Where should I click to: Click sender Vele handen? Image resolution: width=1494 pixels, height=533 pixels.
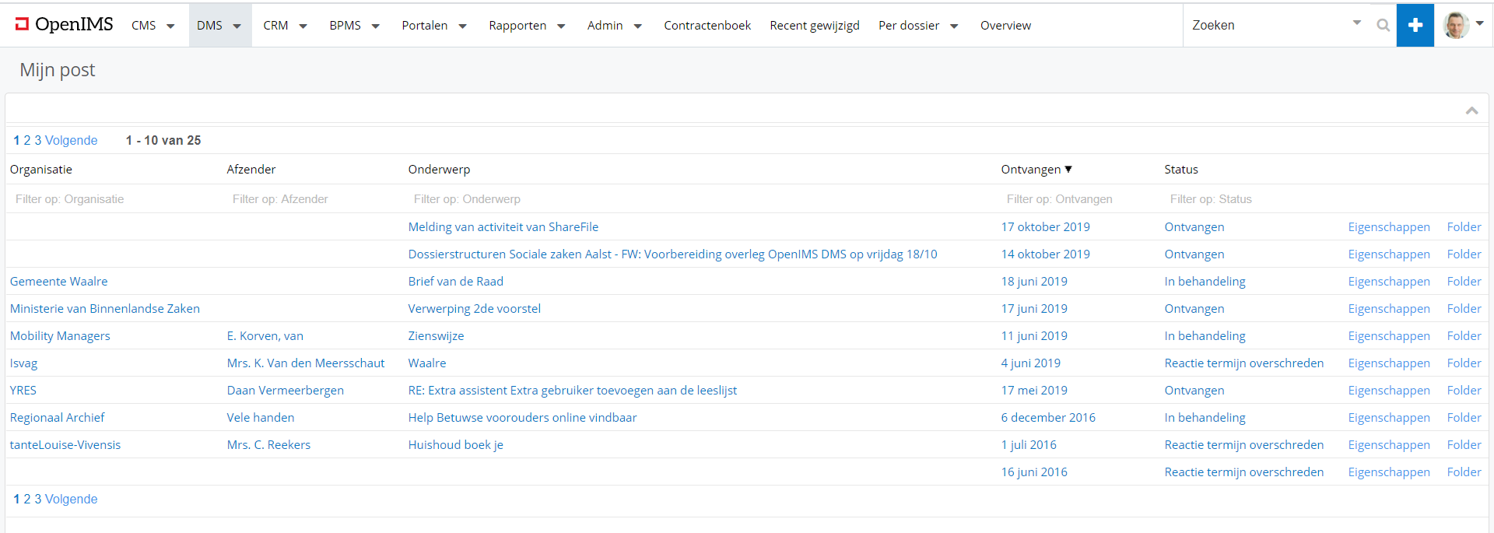coord(260,418)
